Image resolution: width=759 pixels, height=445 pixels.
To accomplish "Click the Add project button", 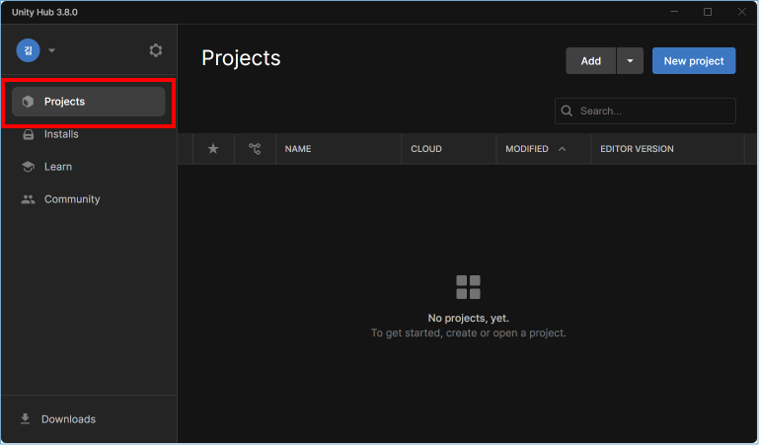I will [590, 61].
